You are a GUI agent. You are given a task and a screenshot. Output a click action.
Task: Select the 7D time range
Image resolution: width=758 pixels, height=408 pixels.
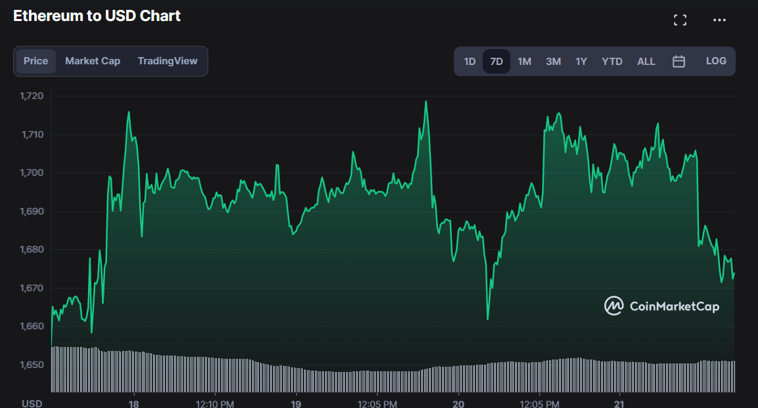click(x=497, y=61)
